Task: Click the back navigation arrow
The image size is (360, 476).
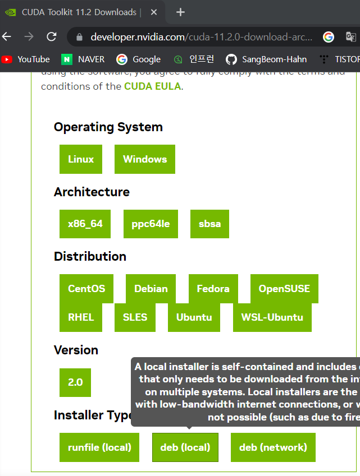Action: point(6,37)
